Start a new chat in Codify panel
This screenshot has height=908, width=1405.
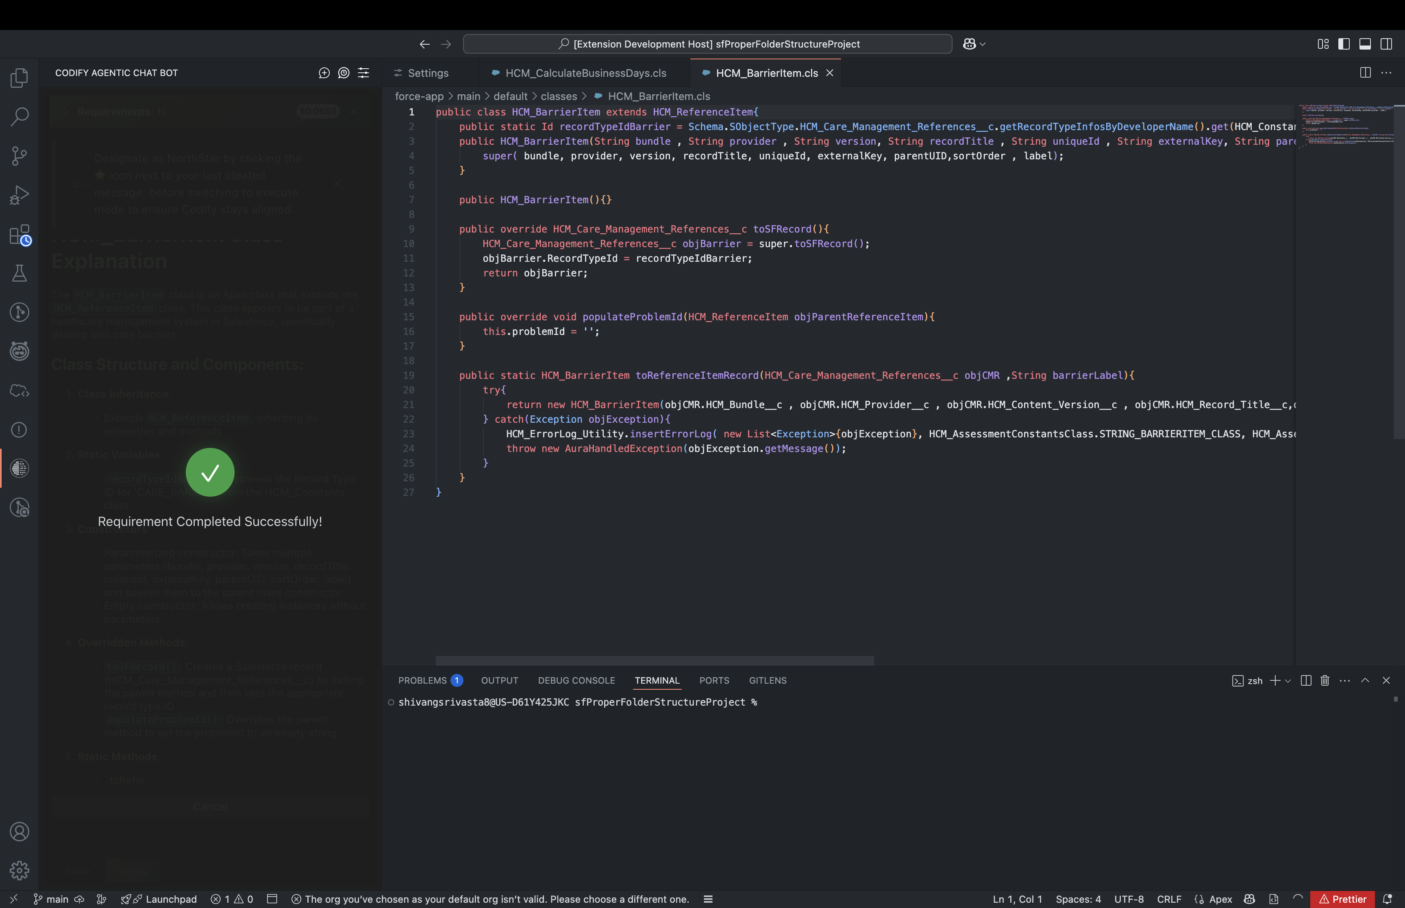point(324,72)
